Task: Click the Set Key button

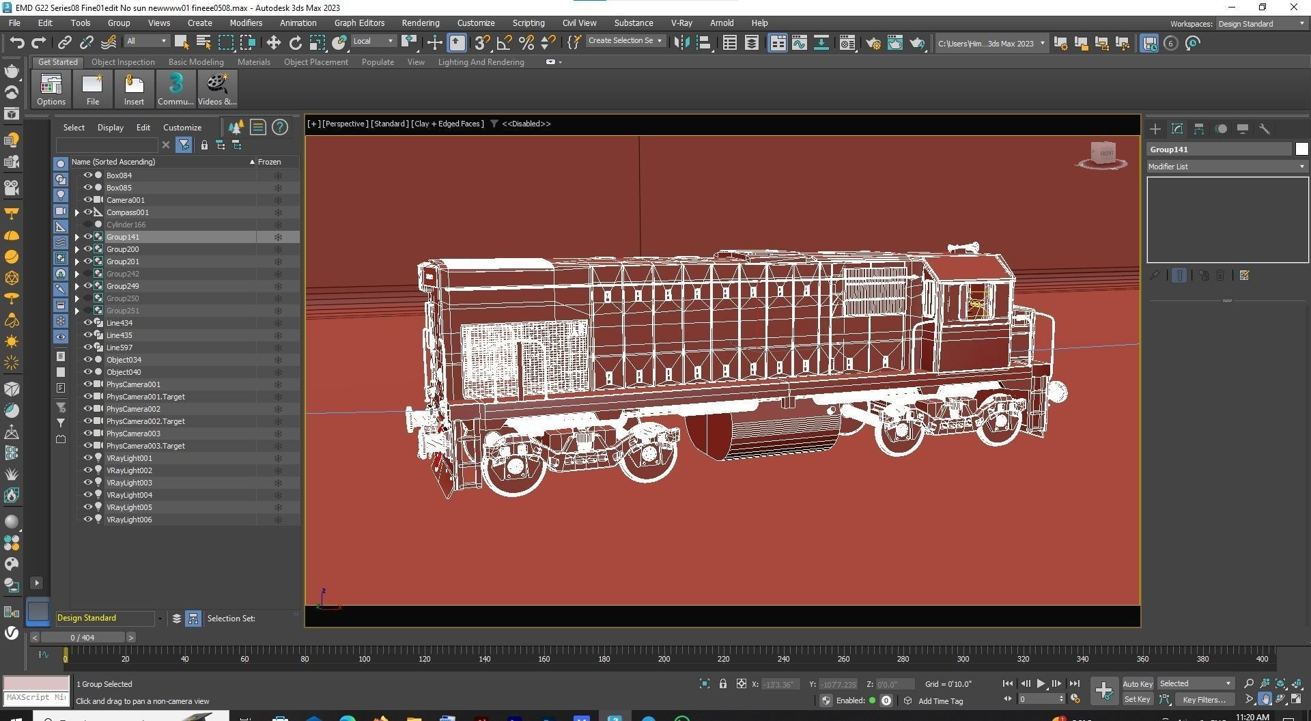Action: click(1137, 699)
